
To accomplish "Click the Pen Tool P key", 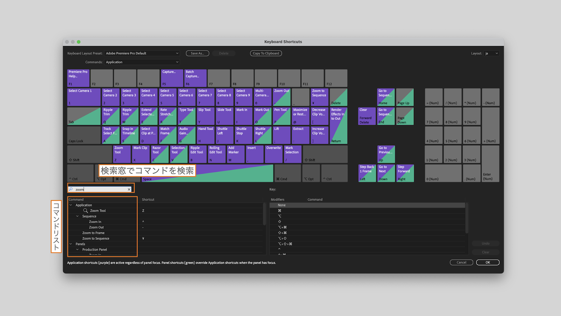I will (282, 116).
